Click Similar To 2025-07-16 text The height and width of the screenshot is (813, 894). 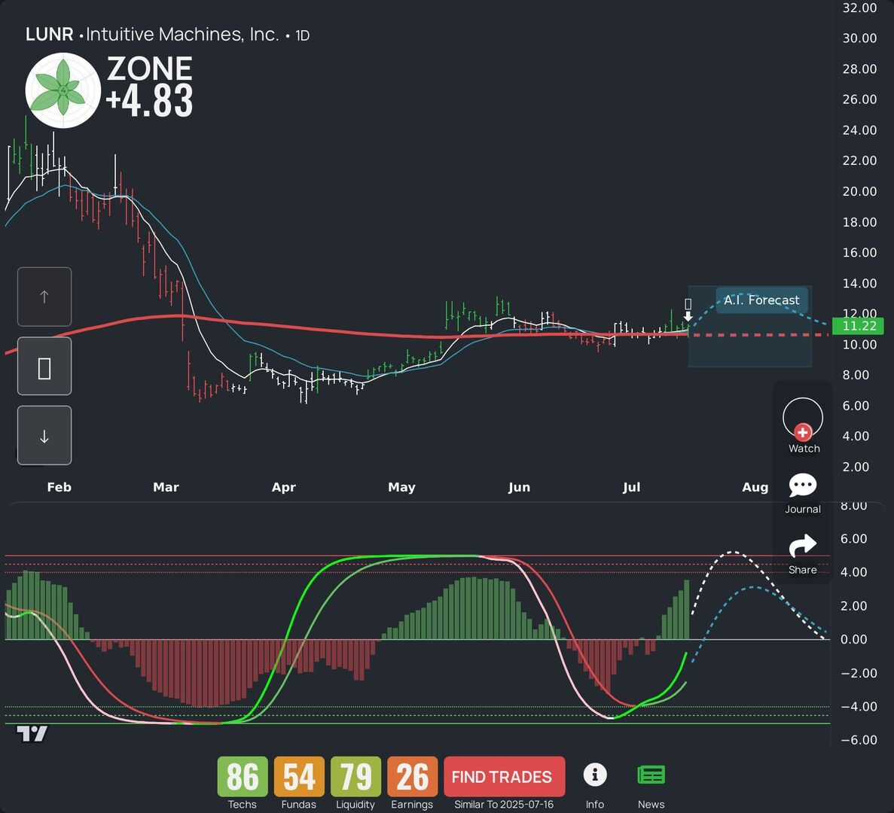[x=504, y=805]
